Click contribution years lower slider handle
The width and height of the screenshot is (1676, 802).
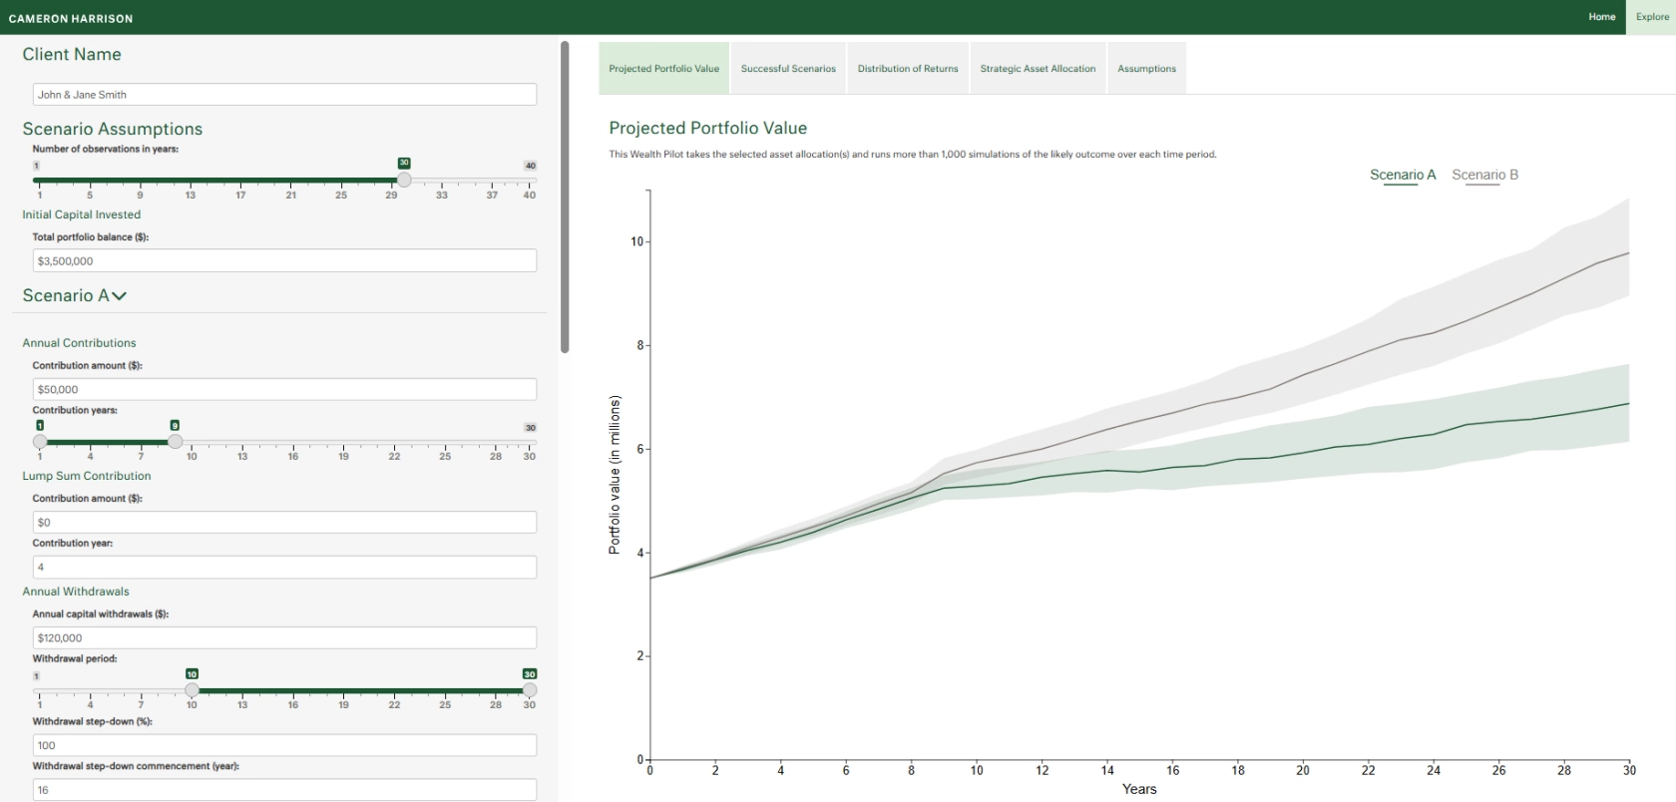coord(40,442)
